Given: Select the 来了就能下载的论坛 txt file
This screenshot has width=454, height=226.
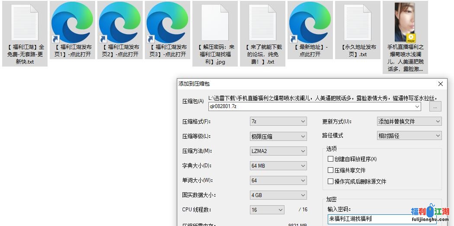Looking at the screenshot, I should (262, 22).
